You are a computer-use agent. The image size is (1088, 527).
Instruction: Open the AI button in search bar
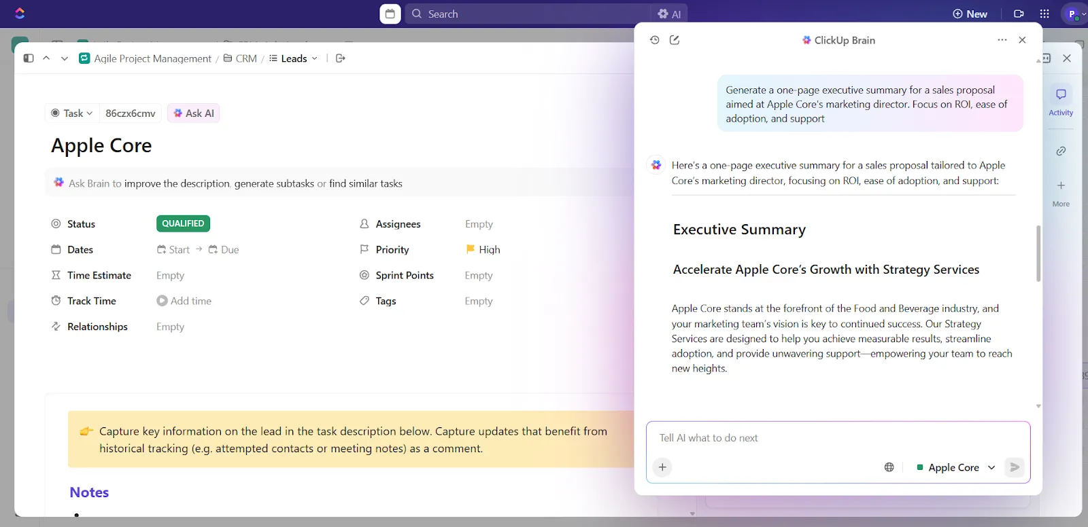[669, 14]
